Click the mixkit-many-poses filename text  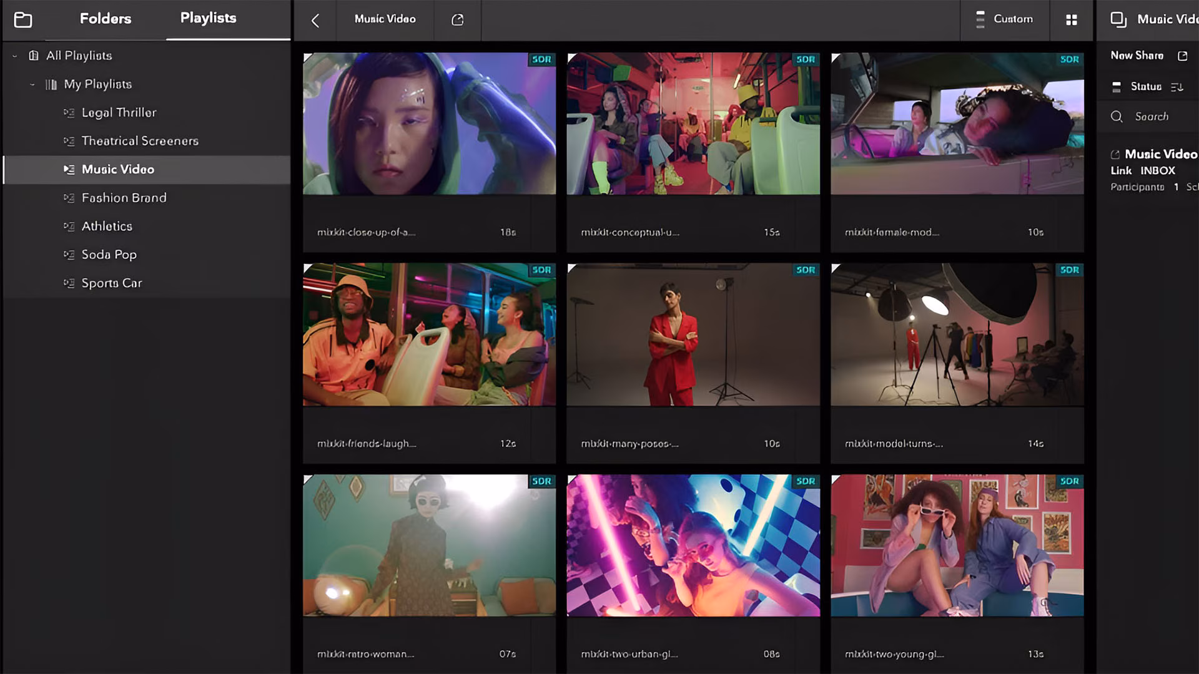tap(629, 444)
